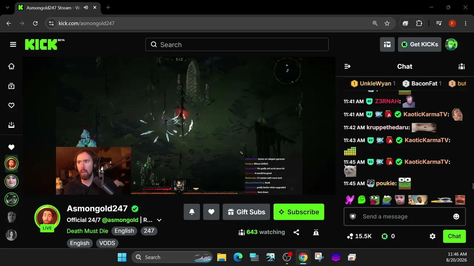Open a new Chrome tab
Image resolution: width=474 pixels, height=266 pixels.
108,7
